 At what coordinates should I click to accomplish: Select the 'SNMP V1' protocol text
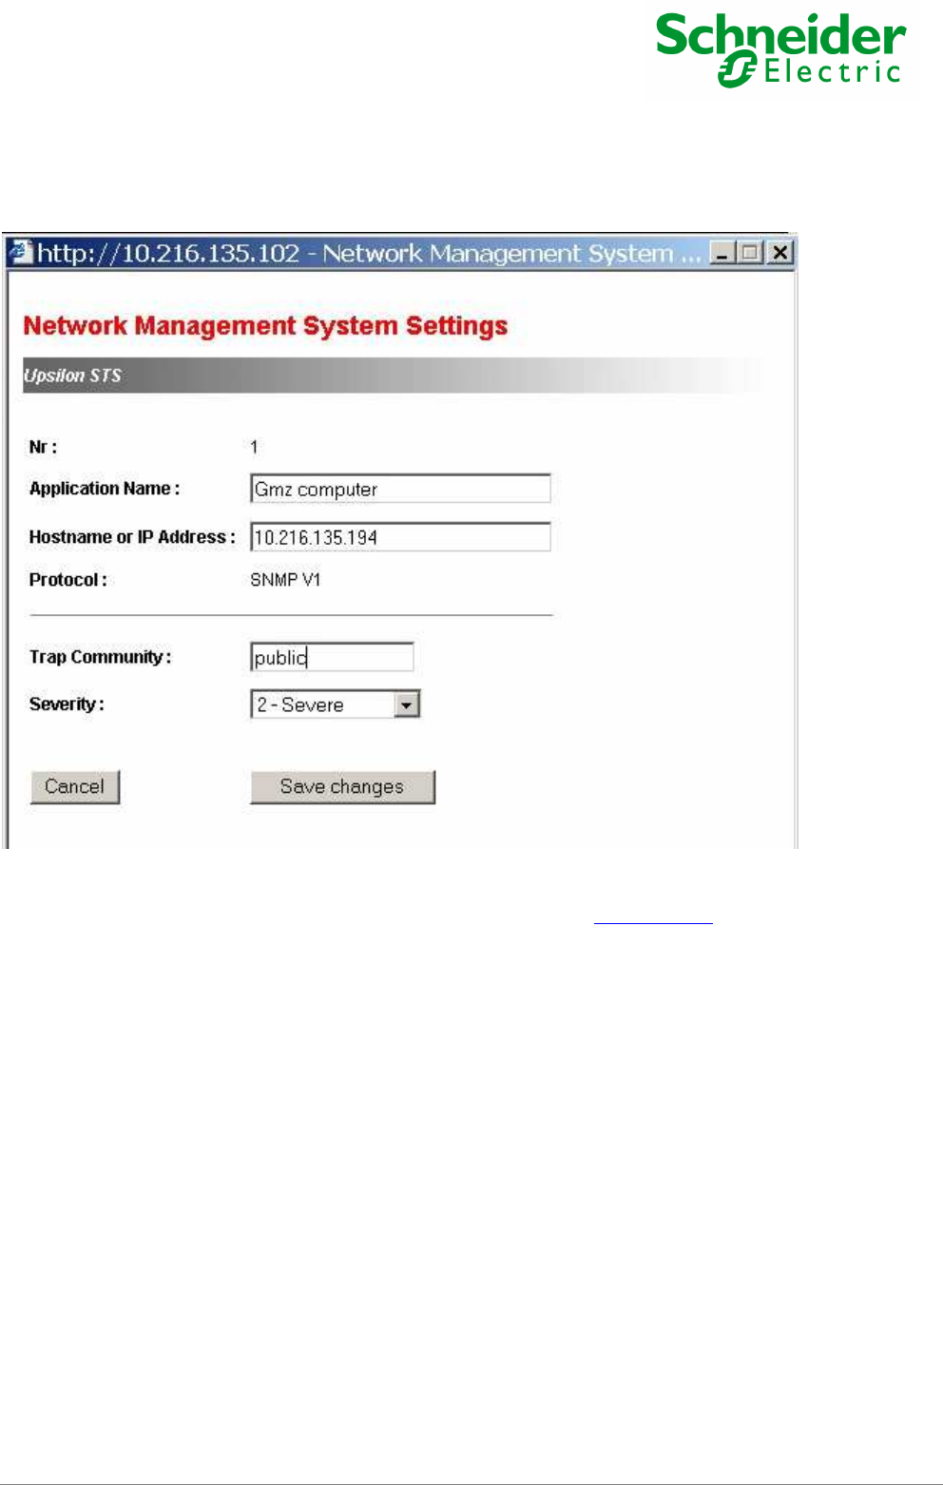click(x=285, y=580)
